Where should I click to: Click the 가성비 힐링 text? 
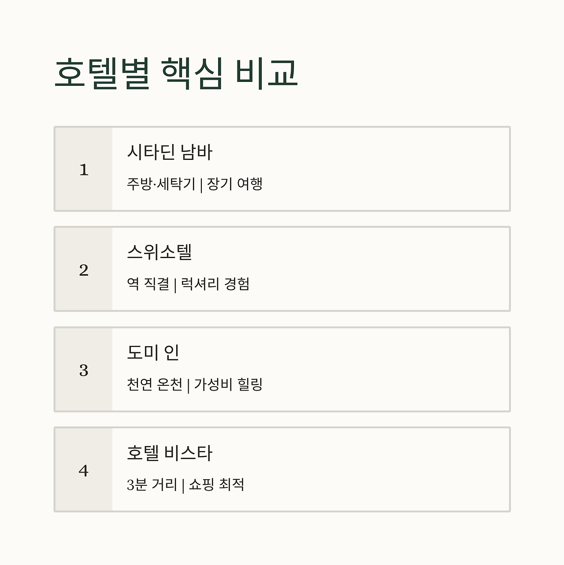coord(228,384)
